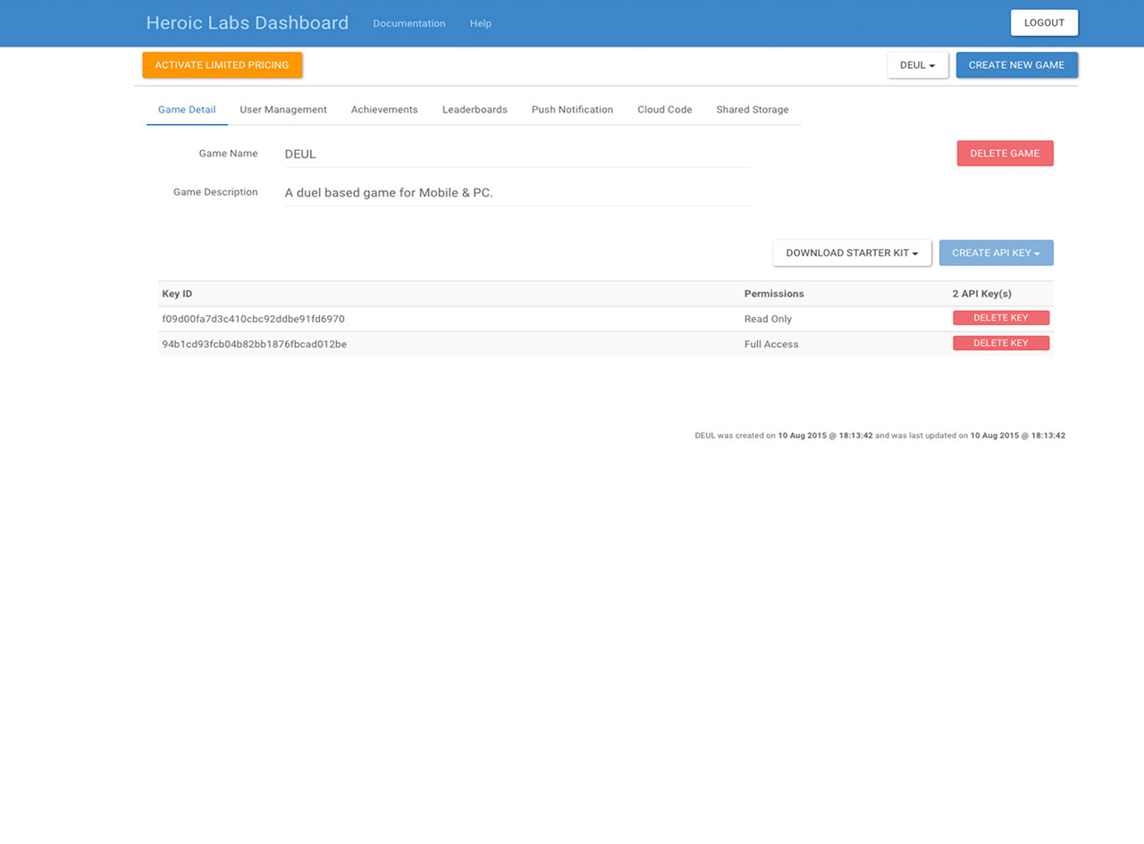Open the Achievements tab

tap(384, 110)
